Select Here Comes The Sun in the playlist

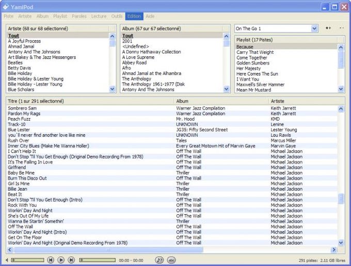(x=286, y=74)
